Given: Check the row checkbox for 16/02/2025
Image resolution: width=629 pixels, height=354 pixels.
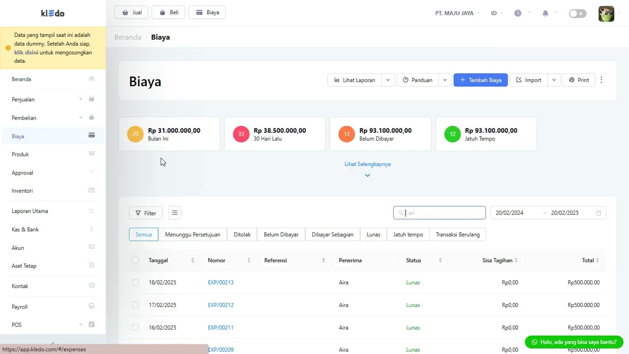Looking at the screenshot, I should point(135,327).
